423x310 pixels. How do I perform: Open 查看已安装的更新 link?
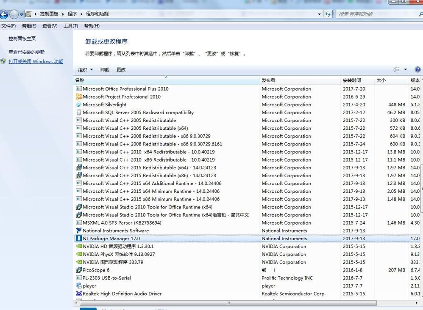[27, 52]
